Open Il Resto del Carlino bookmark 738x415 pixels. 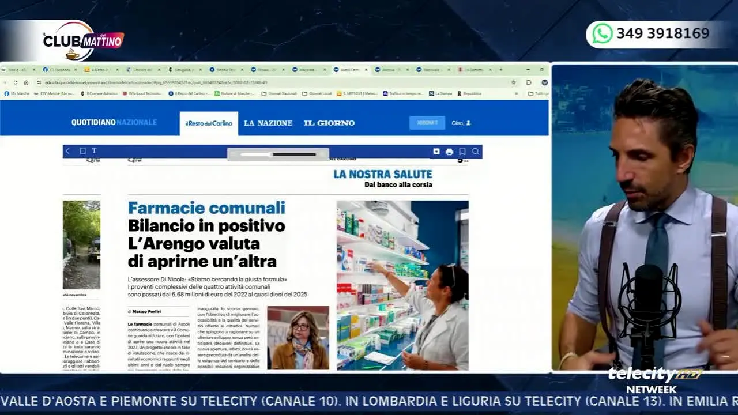[x=190, y=93]
